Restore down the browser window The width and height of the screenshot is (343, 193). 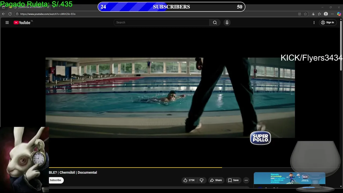330,7
